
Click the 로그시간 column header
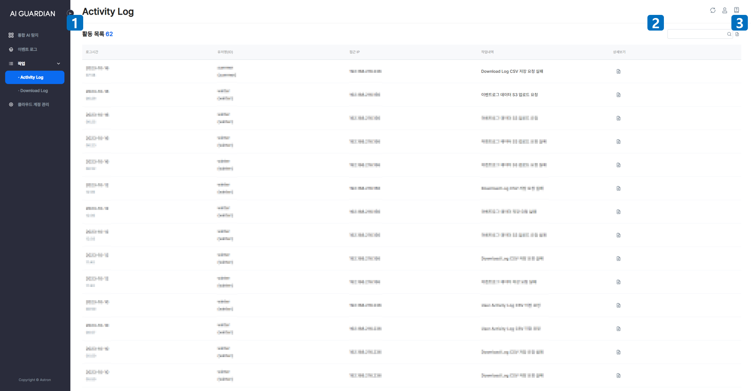(92, 52)
